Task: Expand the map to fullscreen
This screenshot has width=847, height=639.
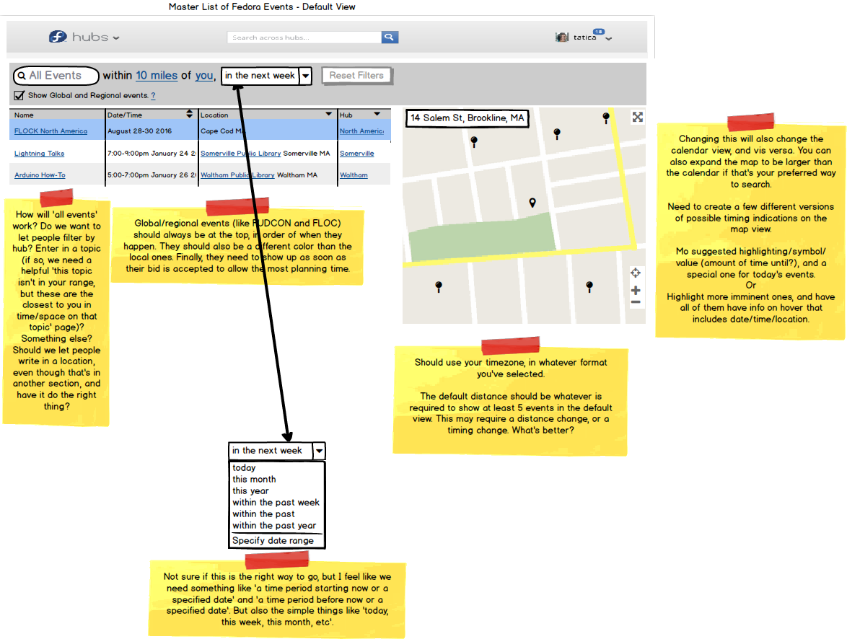Action: [x=637, y=118]
